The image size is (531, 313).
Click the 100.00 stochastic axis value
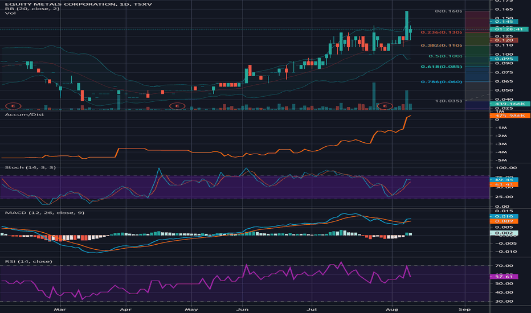(x=506, y=167)
